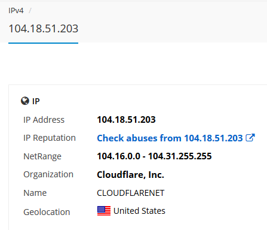267x230 pixels.
Task: Click the IP section heading text
Action: (36, 101)
